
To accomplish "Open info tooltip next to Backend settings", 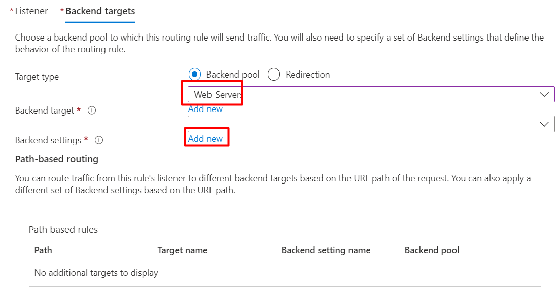I will click(99, 140).
